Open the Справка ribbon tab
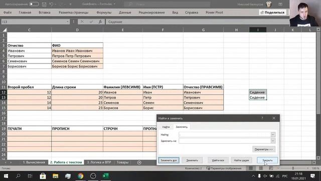Image resolution: width=321 pixels, height=181 pixels. pyautogui.click(x=192, y=13)
